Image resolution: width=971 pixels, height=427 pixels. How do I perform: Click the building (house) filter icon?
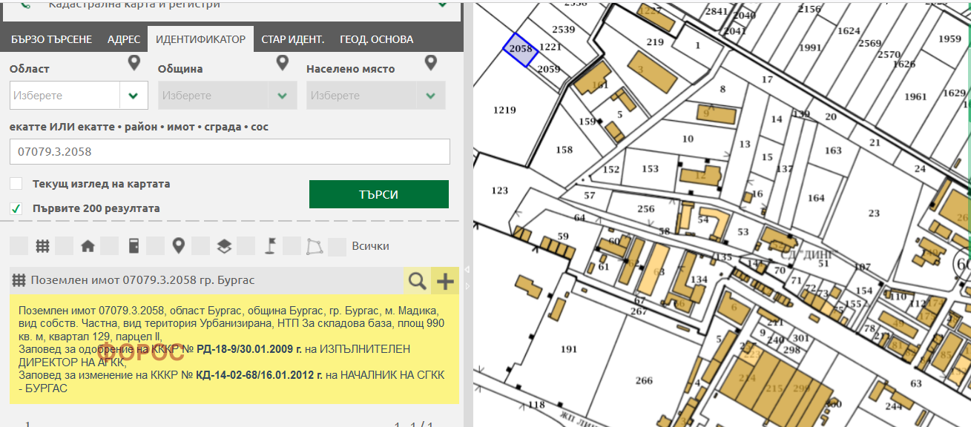(88, 246)
